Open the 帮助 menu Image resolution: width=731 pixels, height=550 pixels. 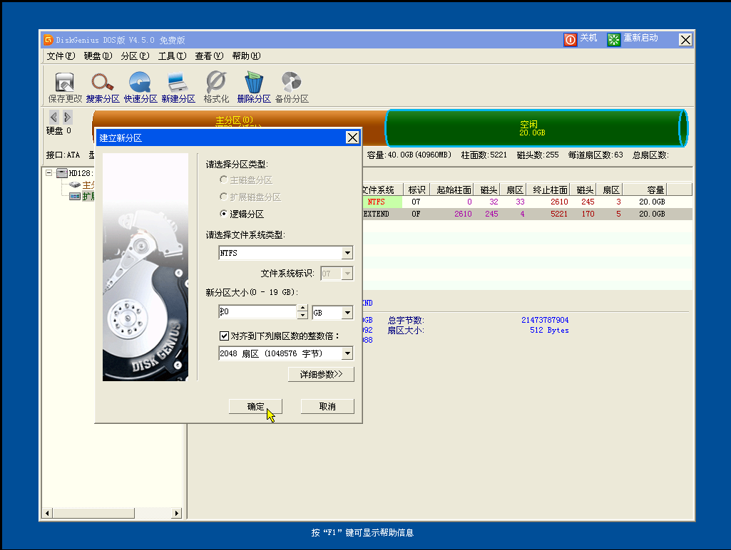coord(245,56)
